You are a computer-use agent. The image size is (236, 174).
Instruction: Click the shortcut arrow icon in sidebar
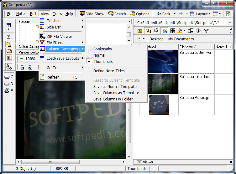pyautogui.click(x=9, y=37)
